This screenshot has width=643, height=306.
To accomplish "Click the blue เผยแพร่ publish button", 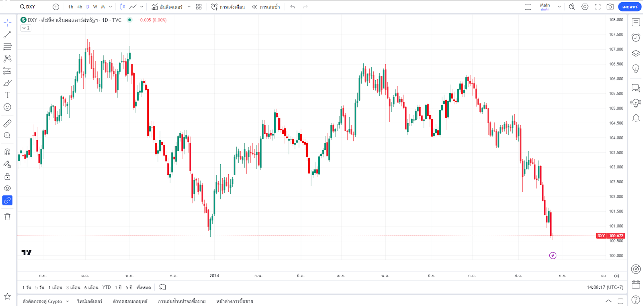I will click(630, 7).
